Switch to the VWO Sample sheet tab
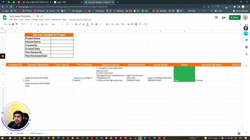This screenshot has width=250, height=140. click(x=36, y=133)
